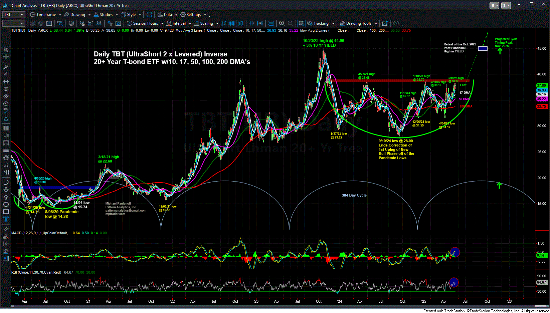Image resolution: width=550 pixels, height=313 pixels.
Task: Open the Style menu
Action: pyautogui.click(x=129, y=15)
